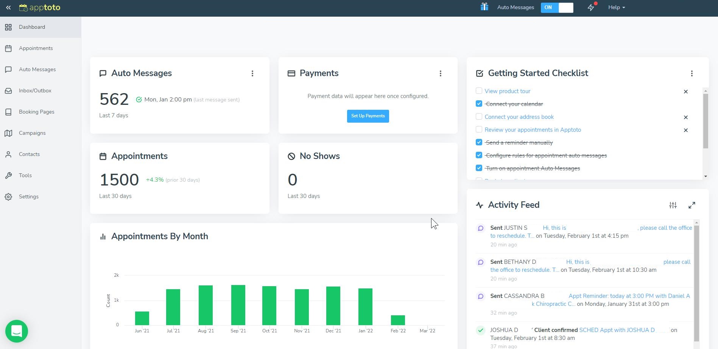Expand the Activity Feed to fullscreen

692,205
